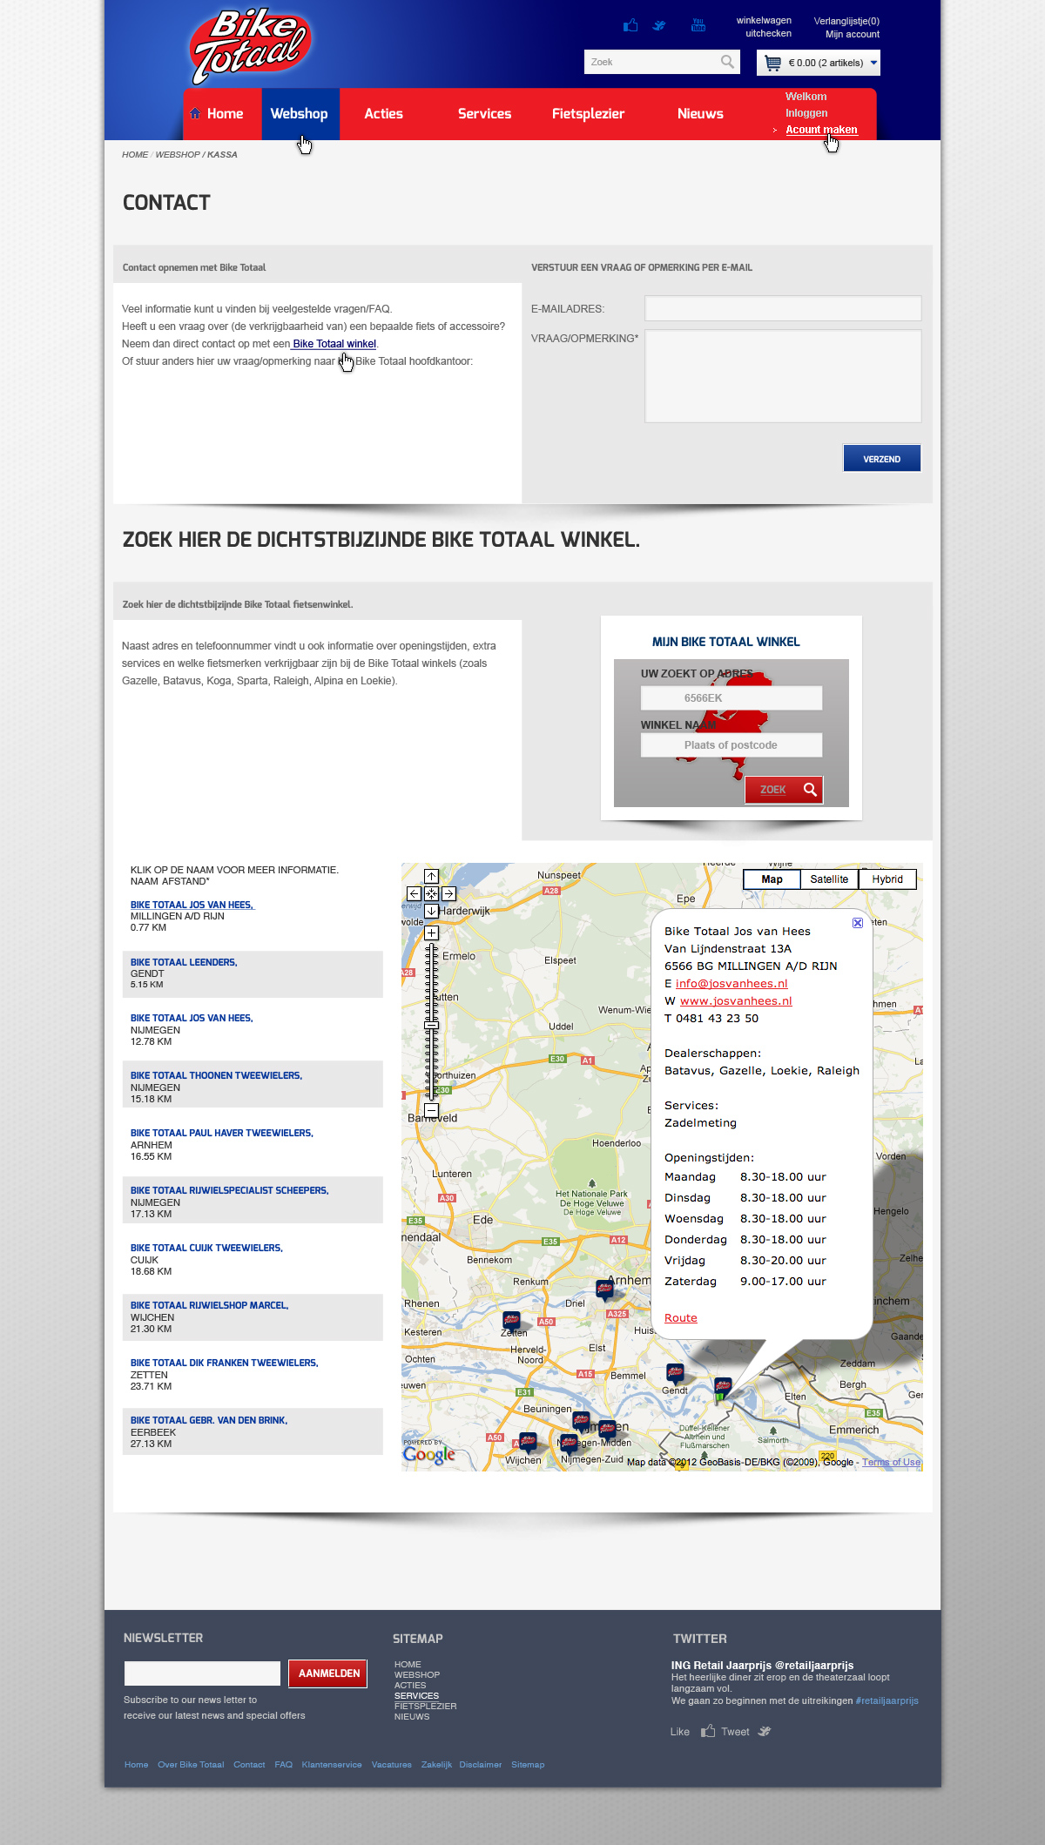Pan the map down with the arrow
Viewport: 1045px width, 1845px height.
coord(431,911)
